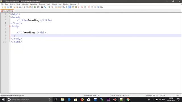Start recording a macro
The height and width of the screenshot is (102, 182).
coord(89,7)
